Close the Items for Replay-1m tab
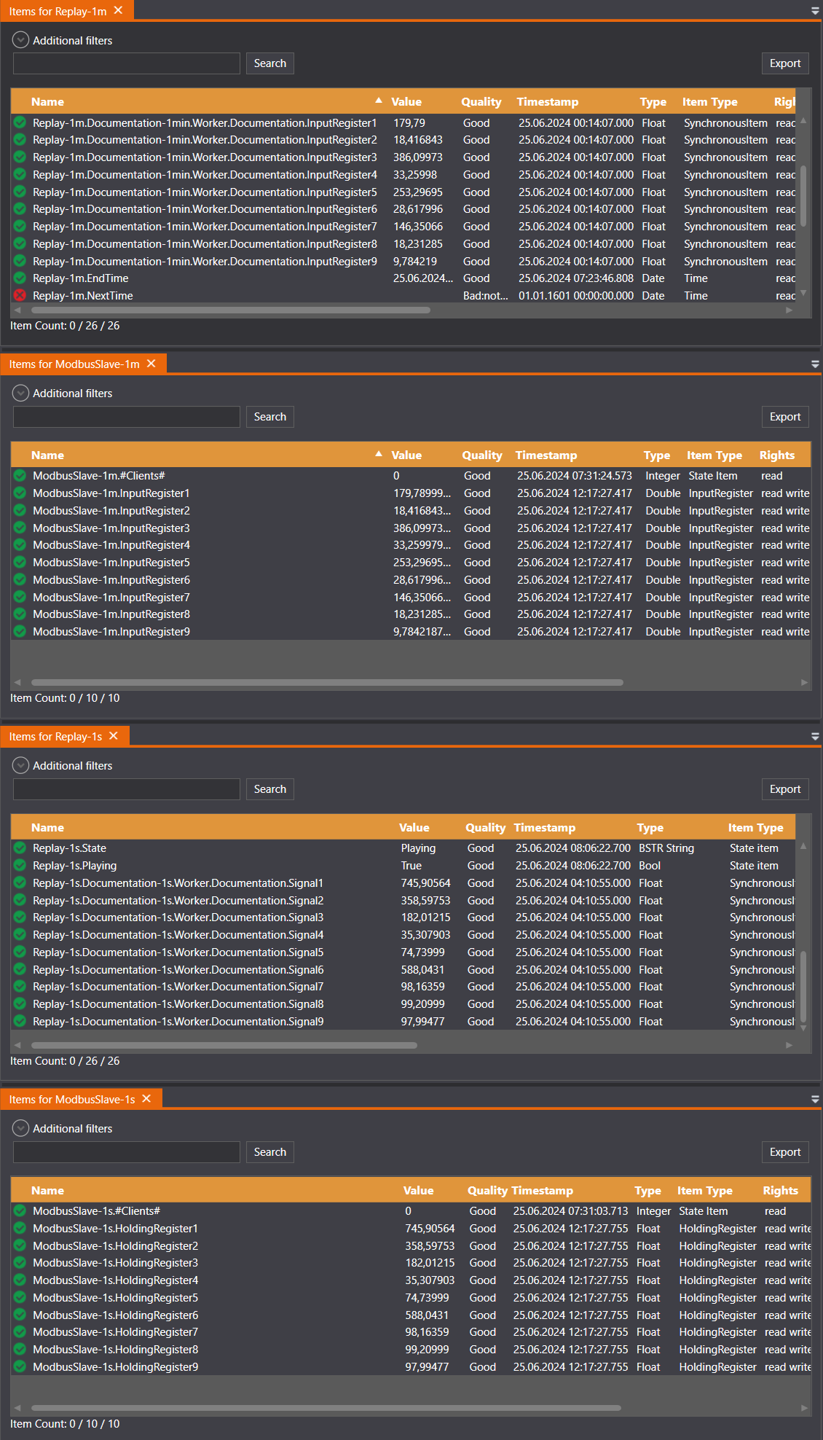 [x=118, y=11]
